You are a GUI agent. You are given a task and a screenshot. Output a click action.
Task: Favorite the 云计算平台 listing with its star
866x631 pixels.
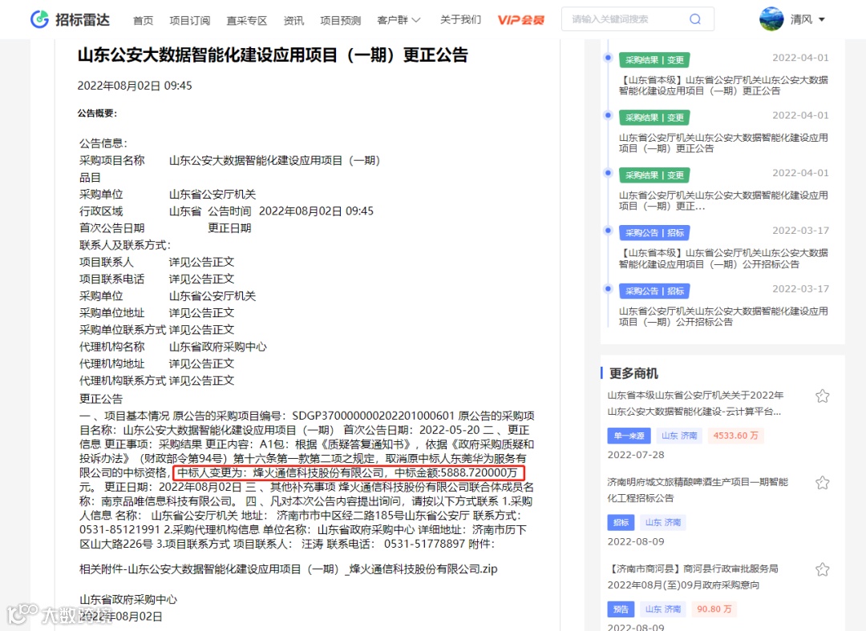pos(823,396)
